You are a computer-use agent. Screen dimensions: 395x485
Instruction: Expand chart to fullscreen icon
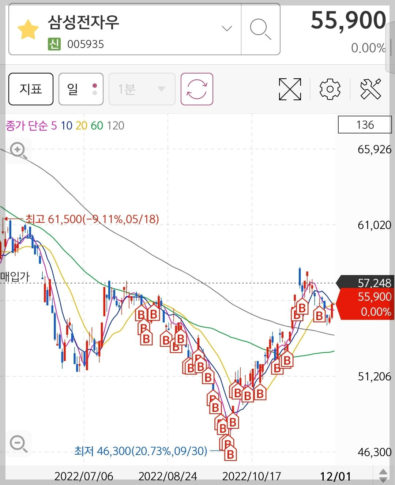click(290, 89)
